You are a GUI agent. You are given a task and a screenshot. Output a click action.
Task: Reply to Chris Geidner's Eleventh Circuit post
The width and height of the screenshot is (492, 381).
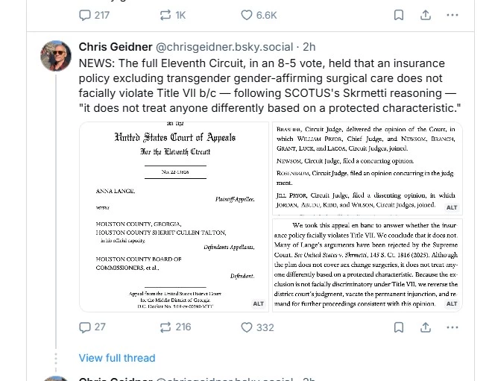[86, 327]
